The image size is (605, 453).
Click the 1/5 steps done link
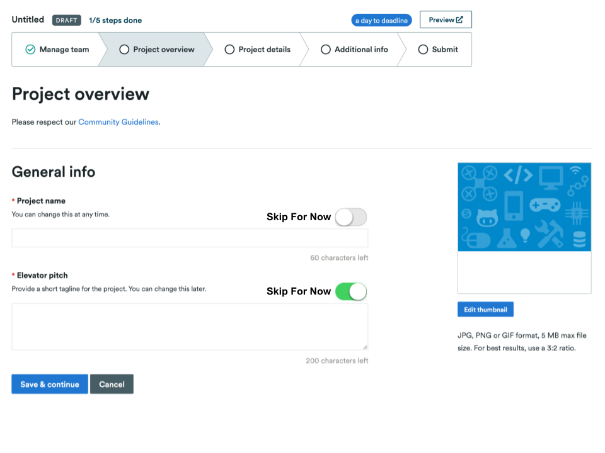coord(115,20)
